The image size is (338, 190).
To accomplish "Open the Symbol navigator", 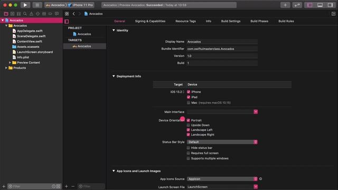I will click(19, 14).
